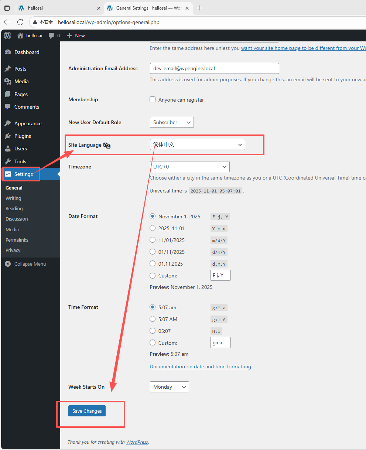Open a new browser tab with plus icon
Image resolution: width=366 pixels, height=450 pixels.
199,8
